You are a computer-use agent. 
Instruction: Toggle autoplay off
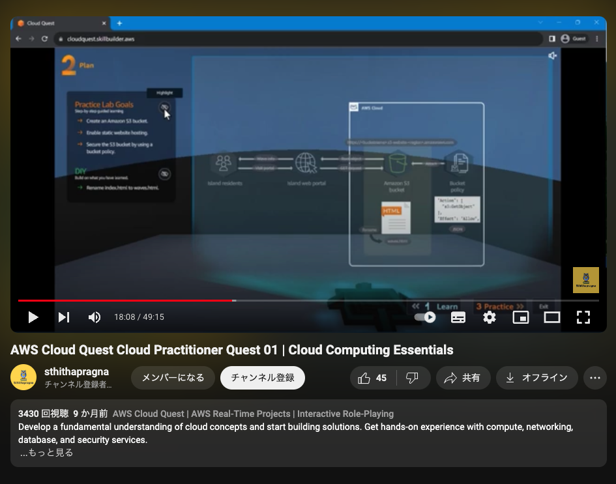pyautogui.click(x=425, y=317)
